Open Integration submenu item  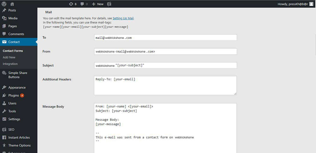pyautogui.click(x=10, y=64)
